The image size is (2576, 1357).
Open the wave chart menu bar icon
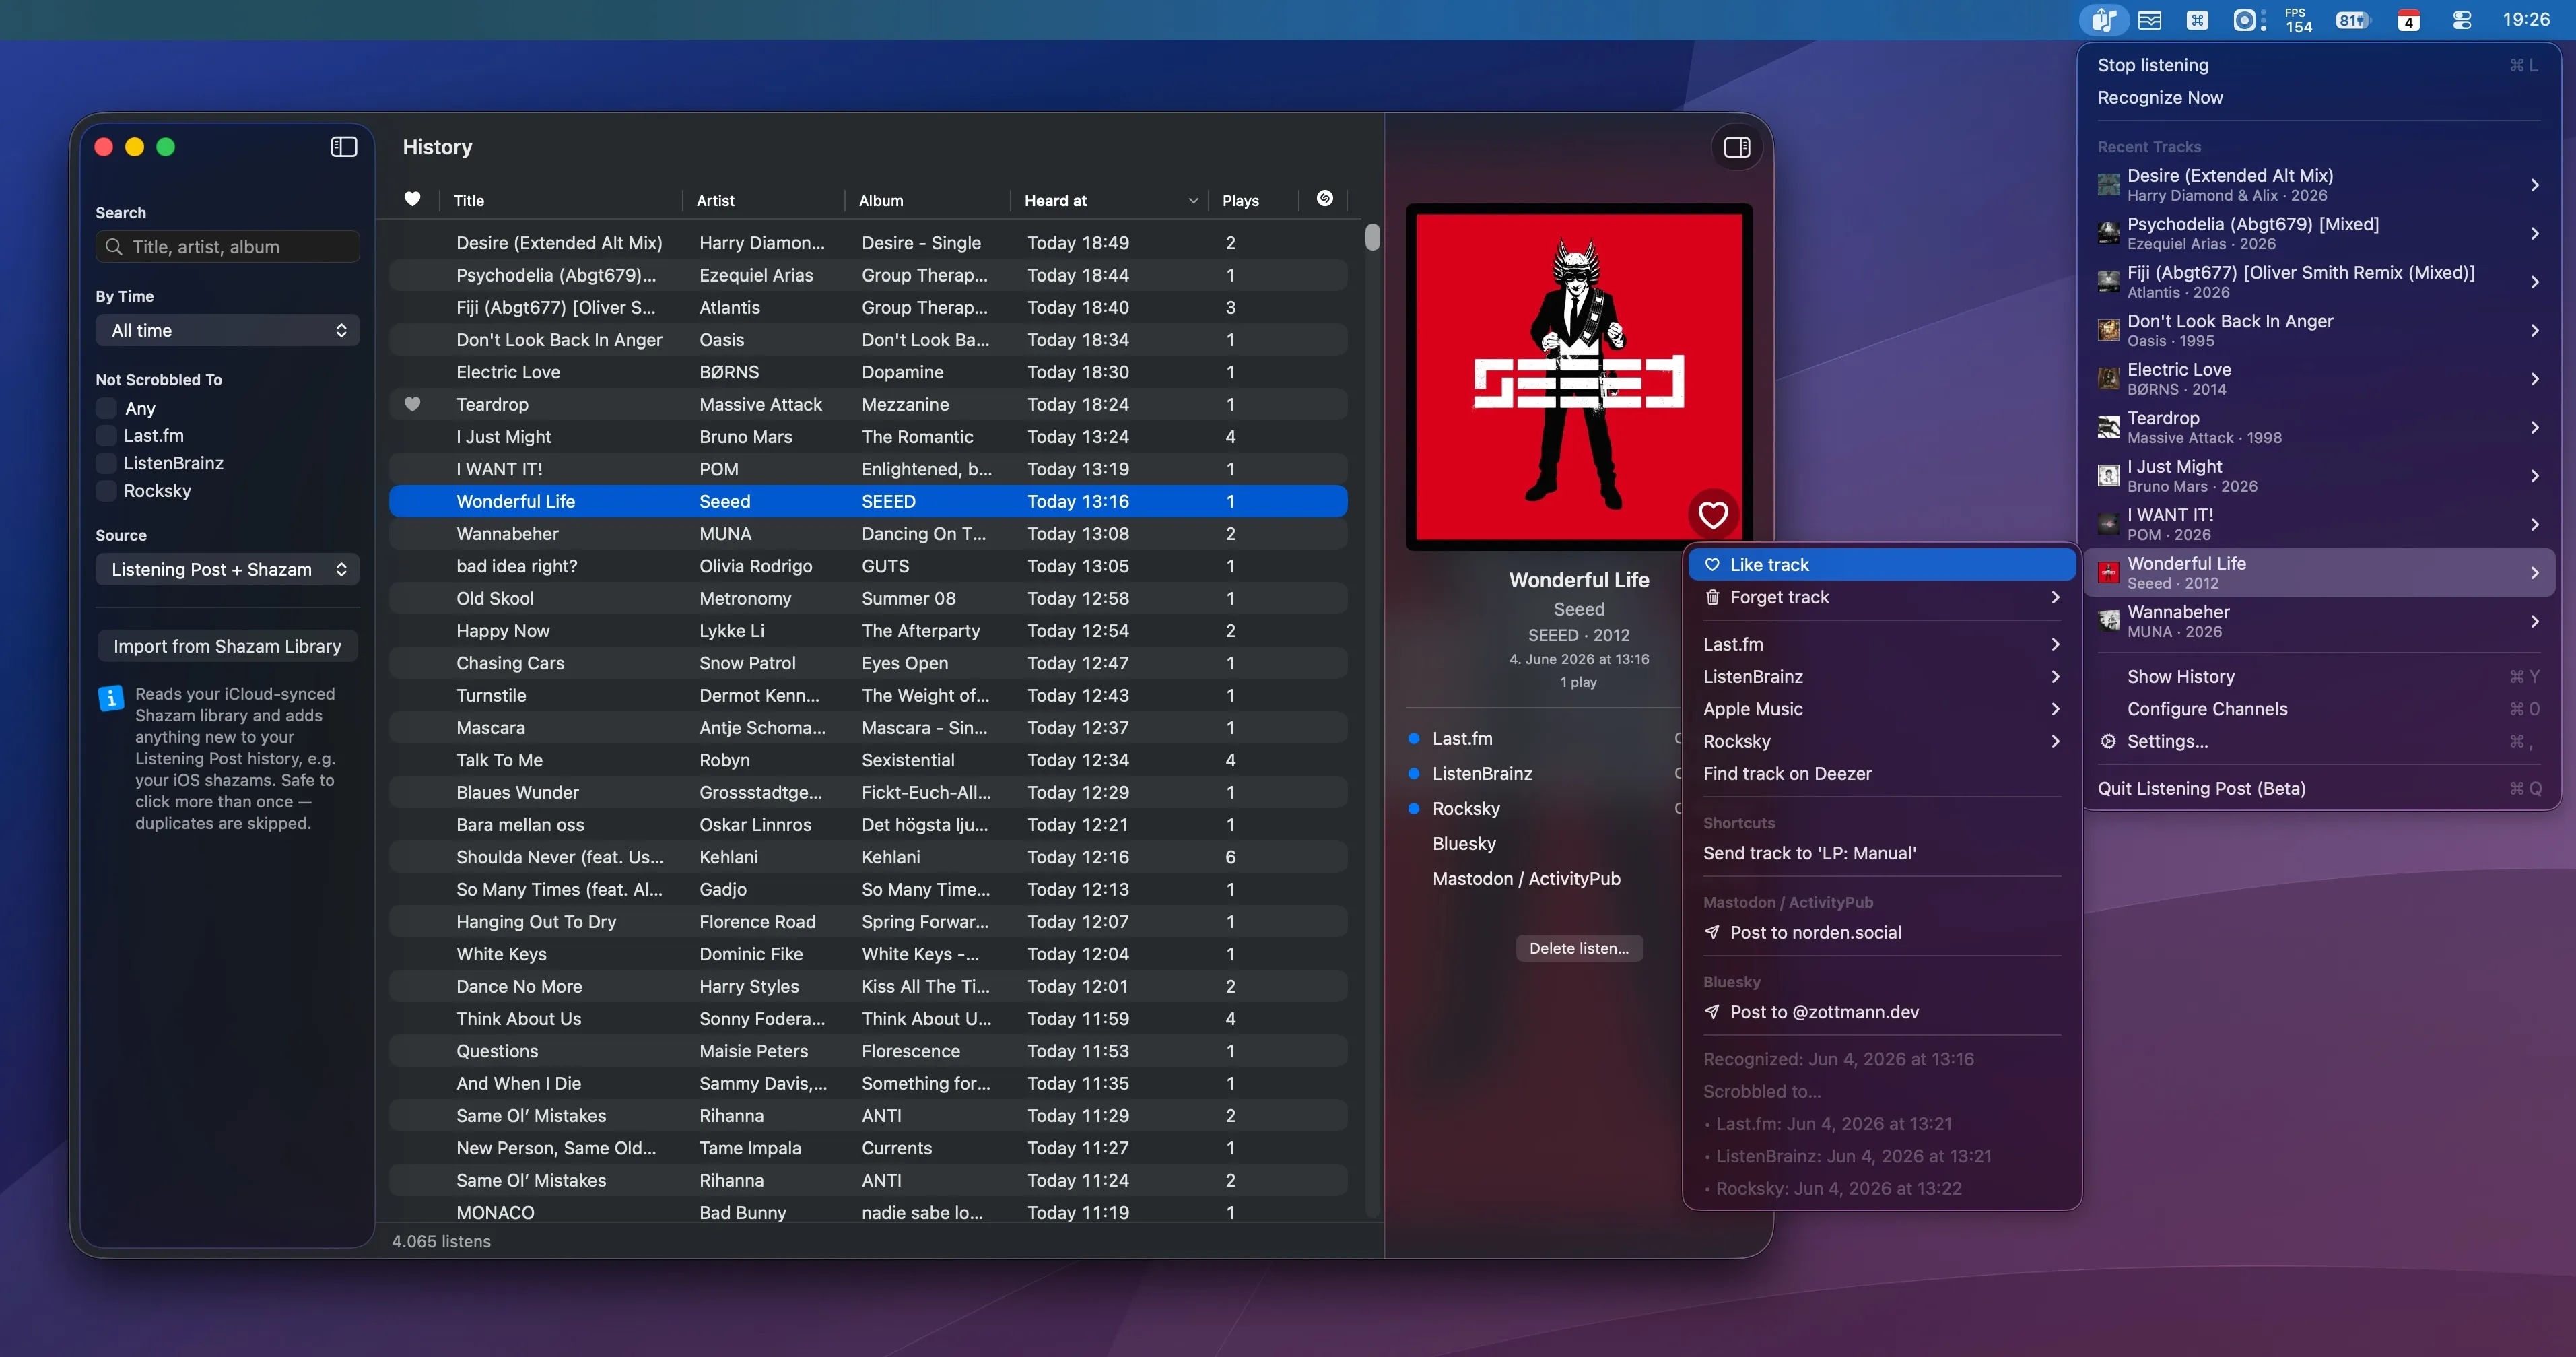coord(2150,19)
